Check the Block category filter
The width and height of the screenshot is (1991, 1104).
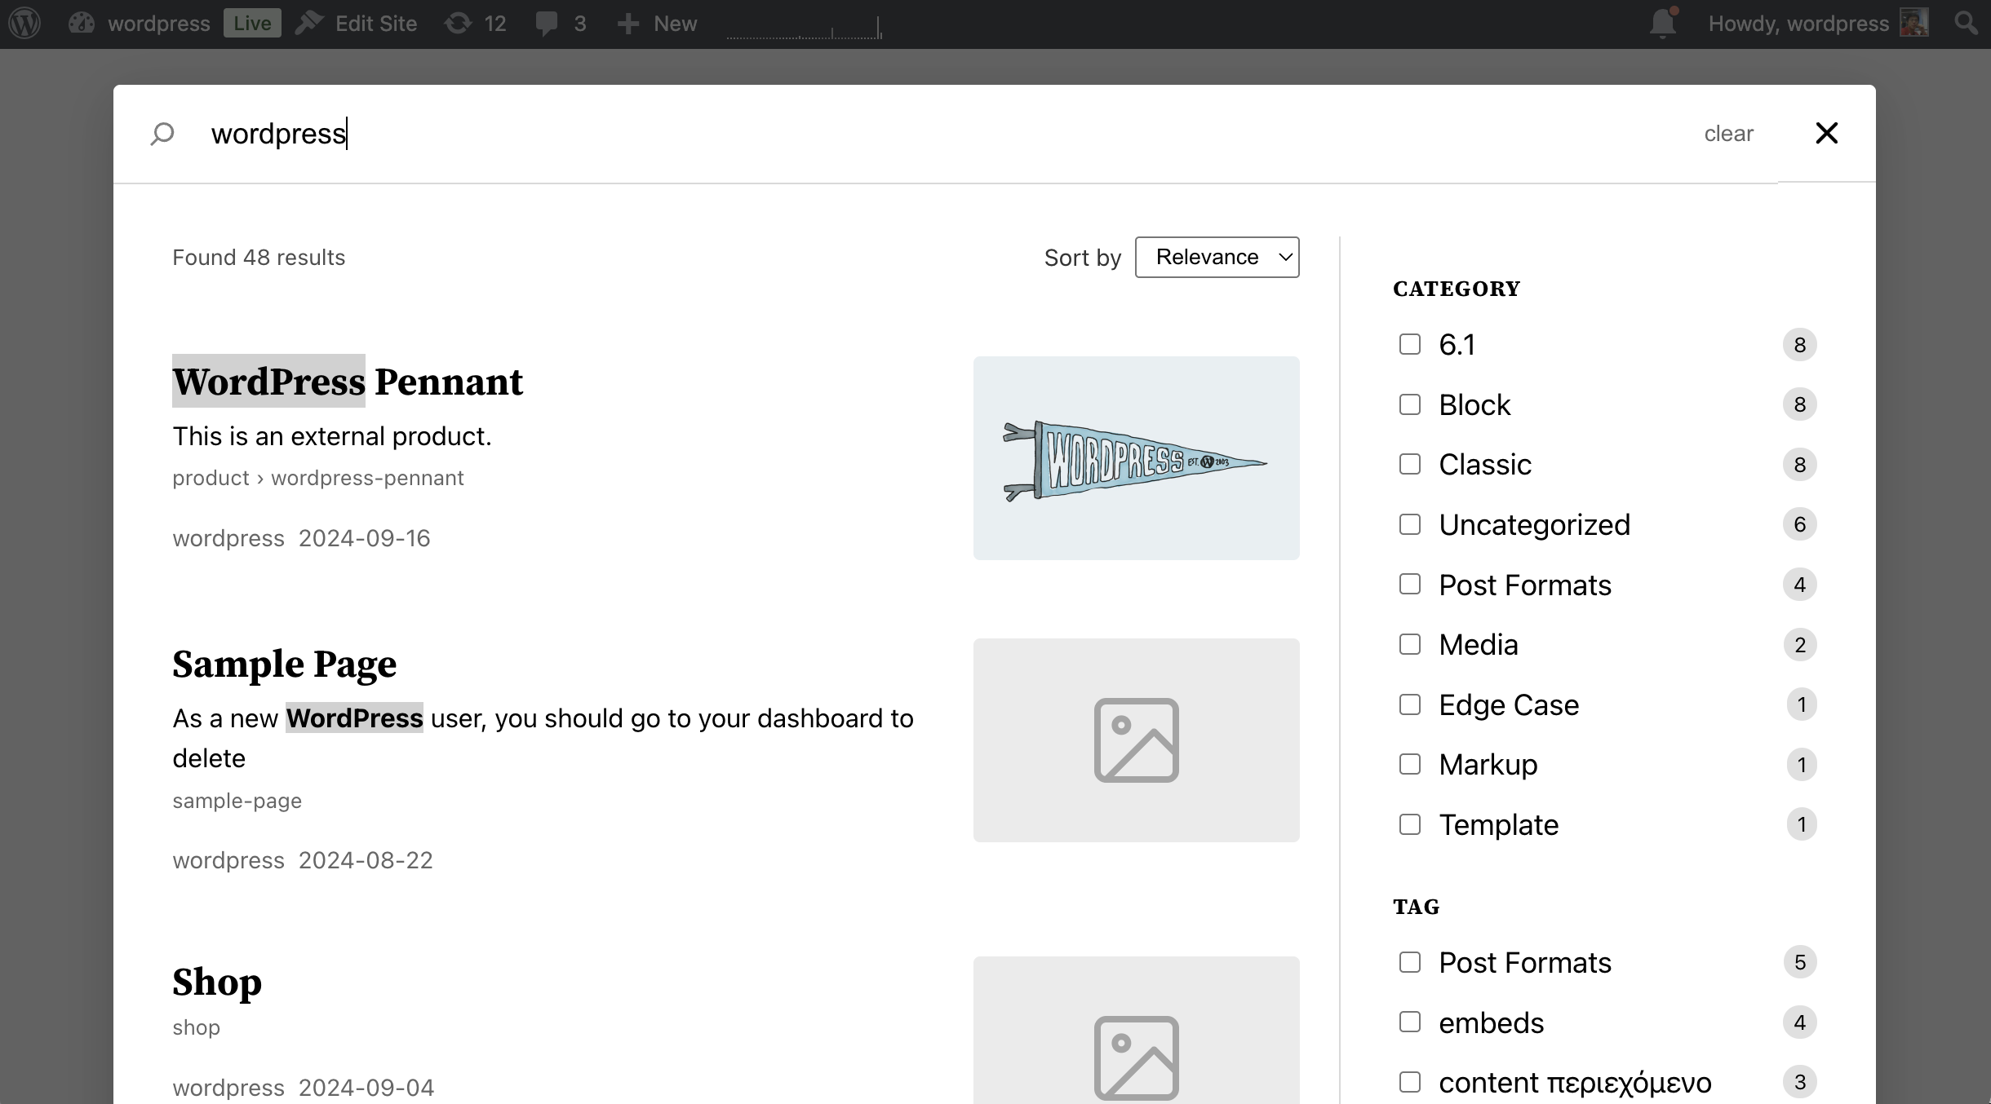coord(1410,404)
